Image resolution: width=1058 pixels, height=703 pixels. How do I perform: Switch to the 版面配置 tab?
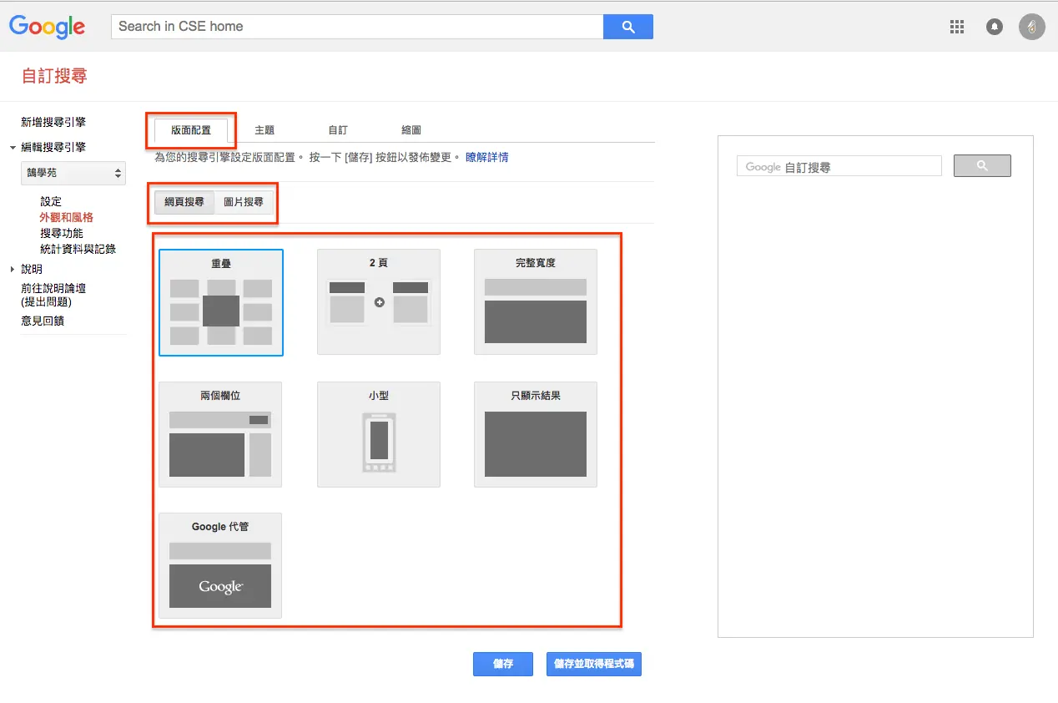tap(191, 130)
